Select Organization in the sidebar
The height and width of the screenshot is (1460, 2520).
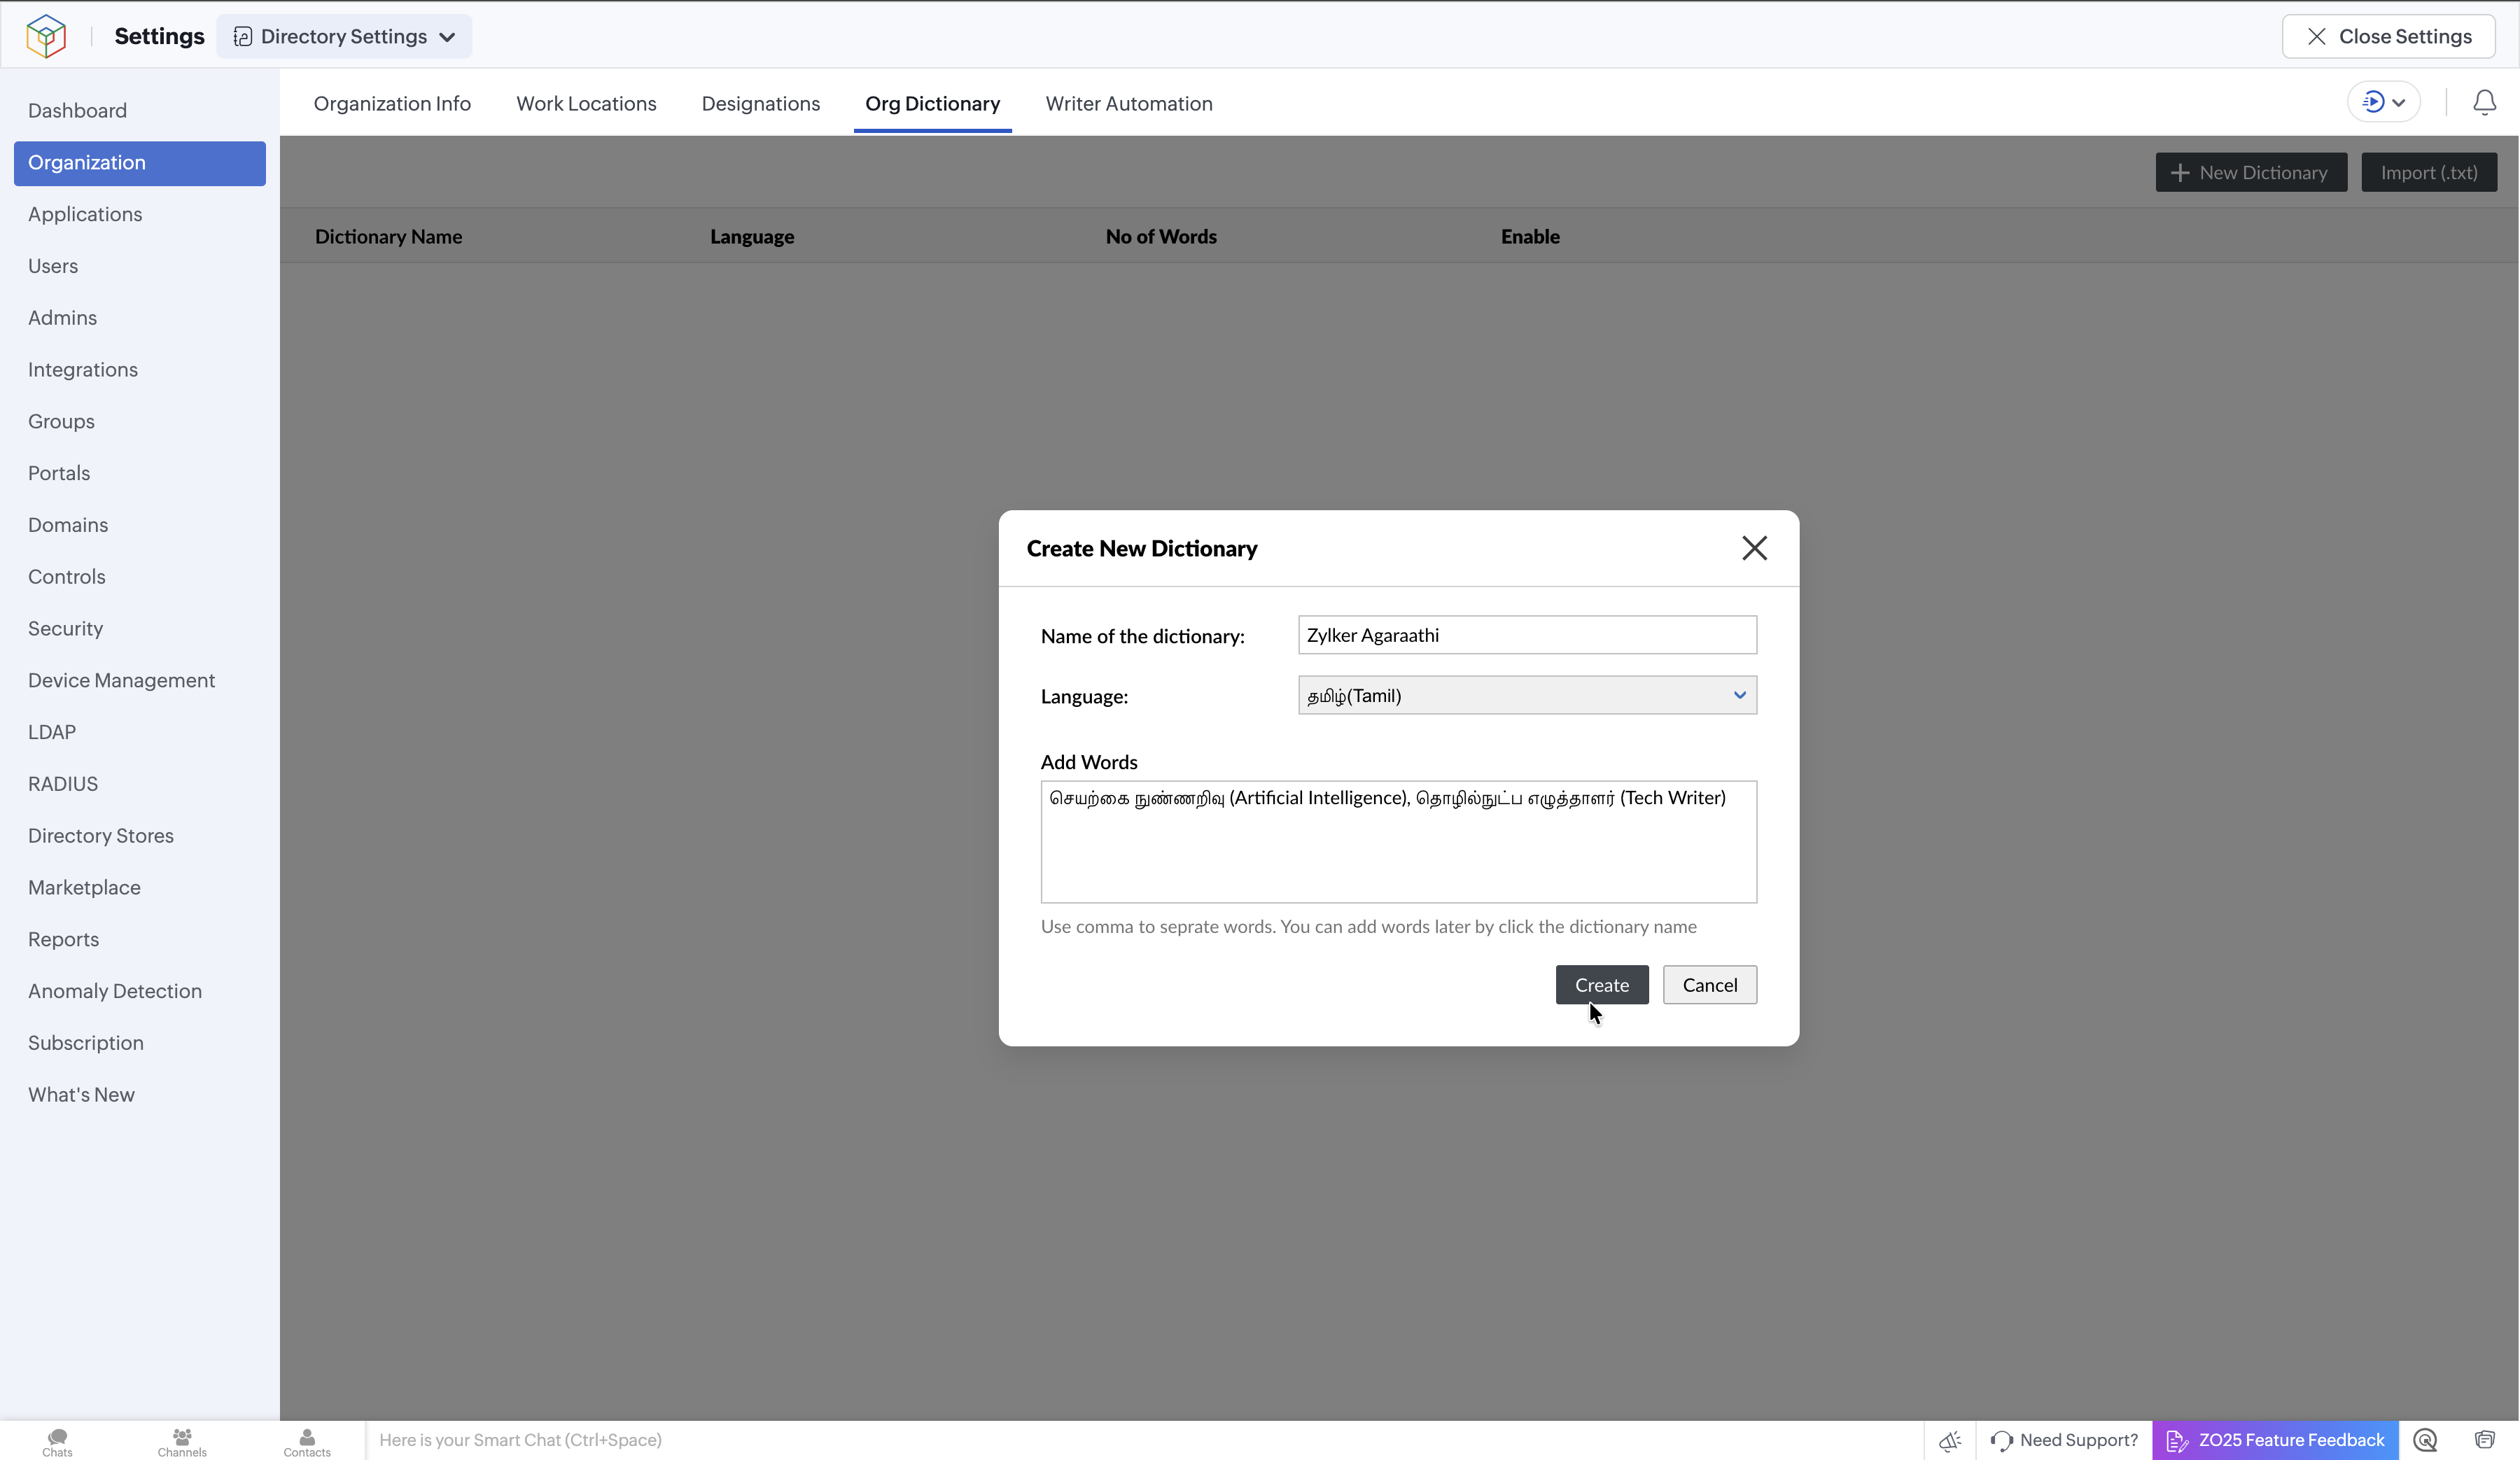tap(140, 162)
